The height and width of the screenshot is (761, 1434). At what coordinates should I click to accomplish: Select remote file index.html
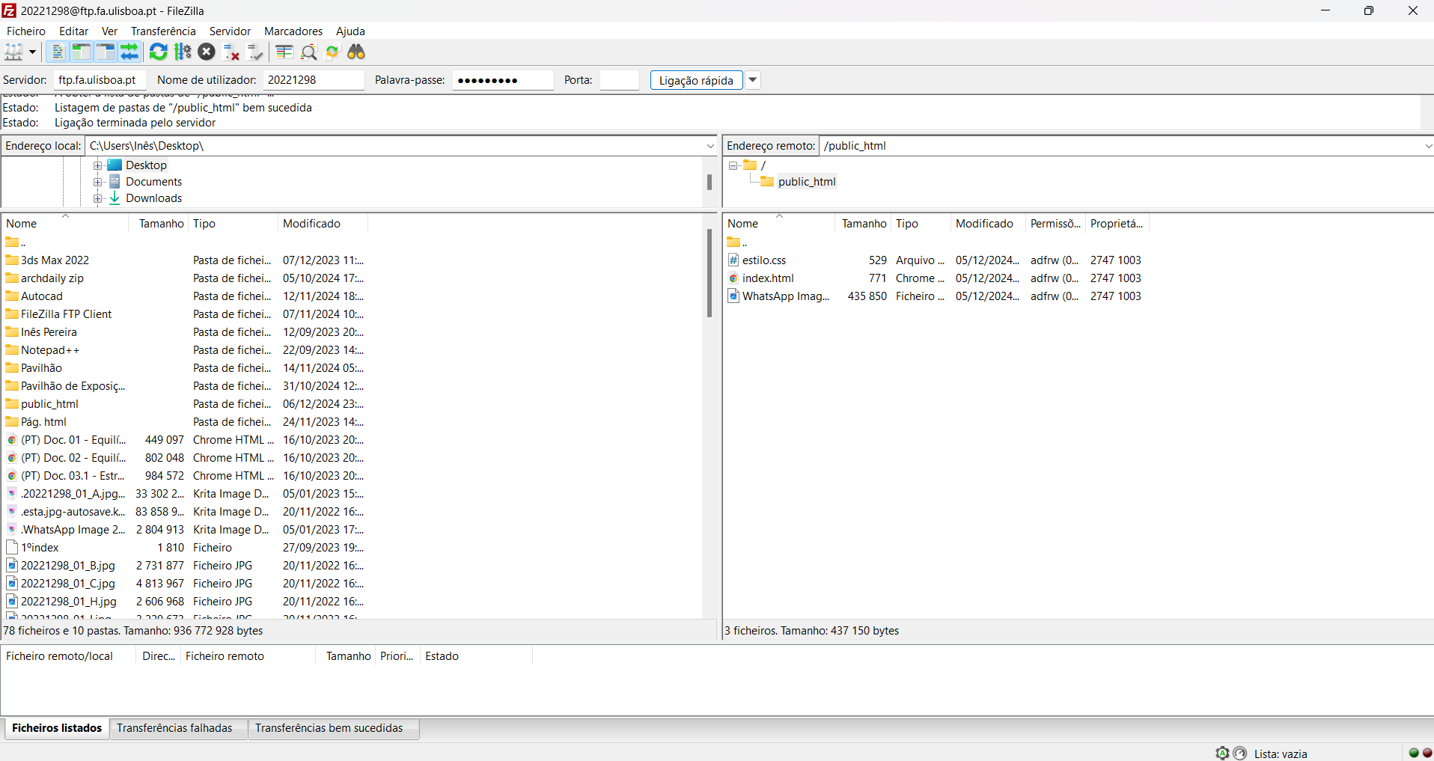coord(768,278)
